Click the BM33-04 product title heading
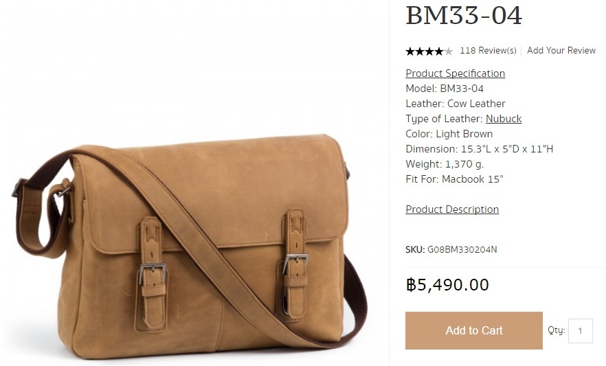Viewport: 606px width, 366px height. pos(464,15)
